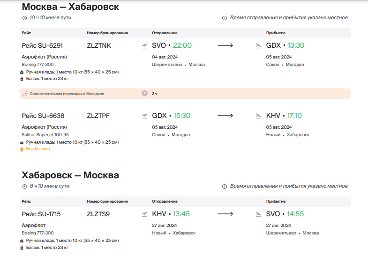Click the info icon in the Москва — Хабаровск section

[x=225, y=18]
